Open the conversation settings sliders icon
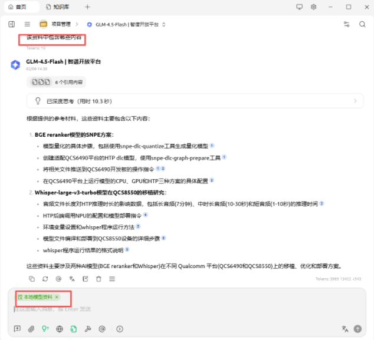374x340 pixels. click(346, 24)
